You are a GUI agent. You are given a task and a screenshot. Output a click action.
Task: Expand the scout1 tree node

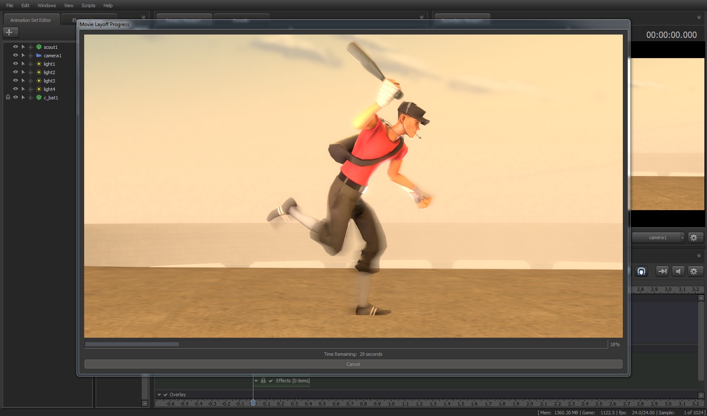point(30,47)
